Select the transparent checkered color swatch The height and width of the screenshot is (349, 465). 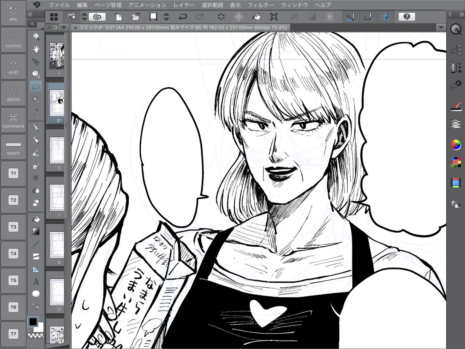36,335
